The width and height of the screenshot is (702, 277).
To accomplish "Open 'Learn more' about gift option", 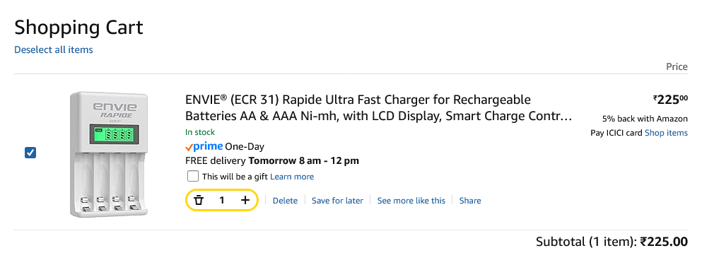I will click(292, 177).
